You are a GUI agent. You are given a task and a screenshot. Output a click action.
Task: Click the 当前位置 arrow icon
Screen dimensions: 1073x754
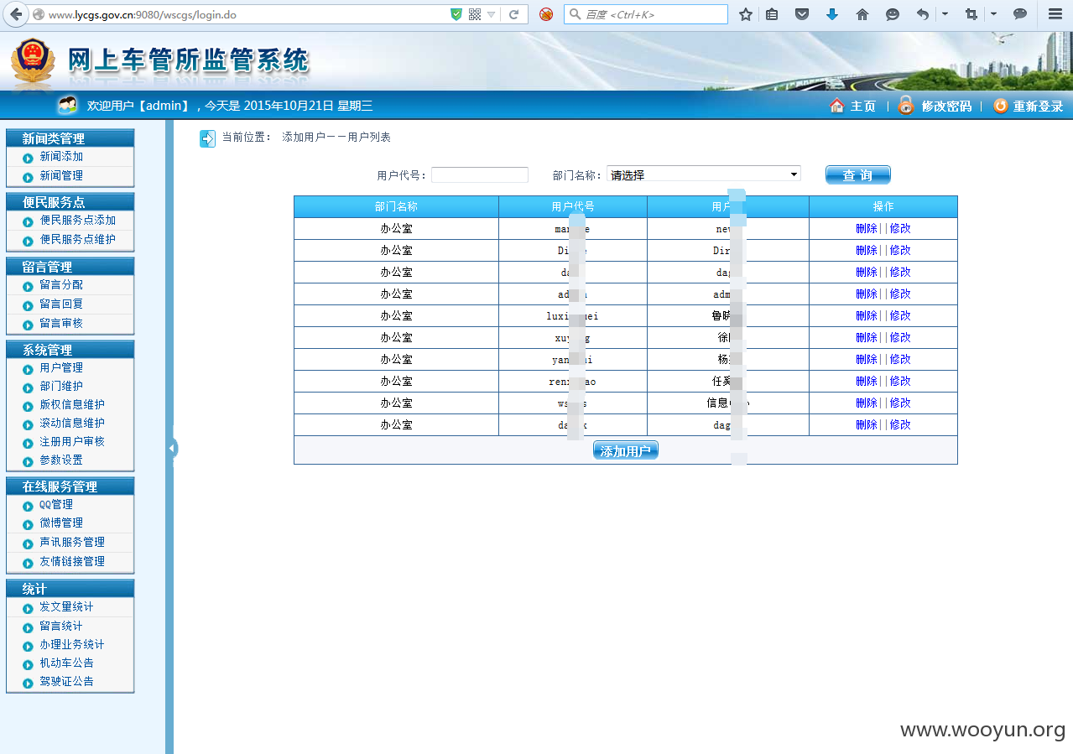tap(207, 138)
